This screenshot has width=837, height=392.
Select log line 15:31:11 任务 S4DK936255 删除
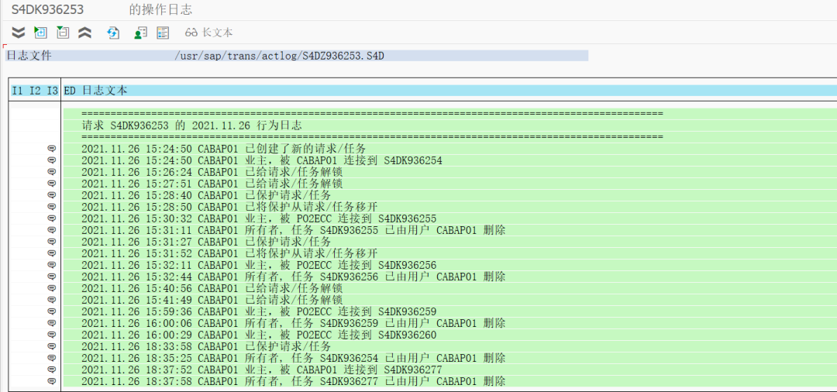tap(294, 230)
